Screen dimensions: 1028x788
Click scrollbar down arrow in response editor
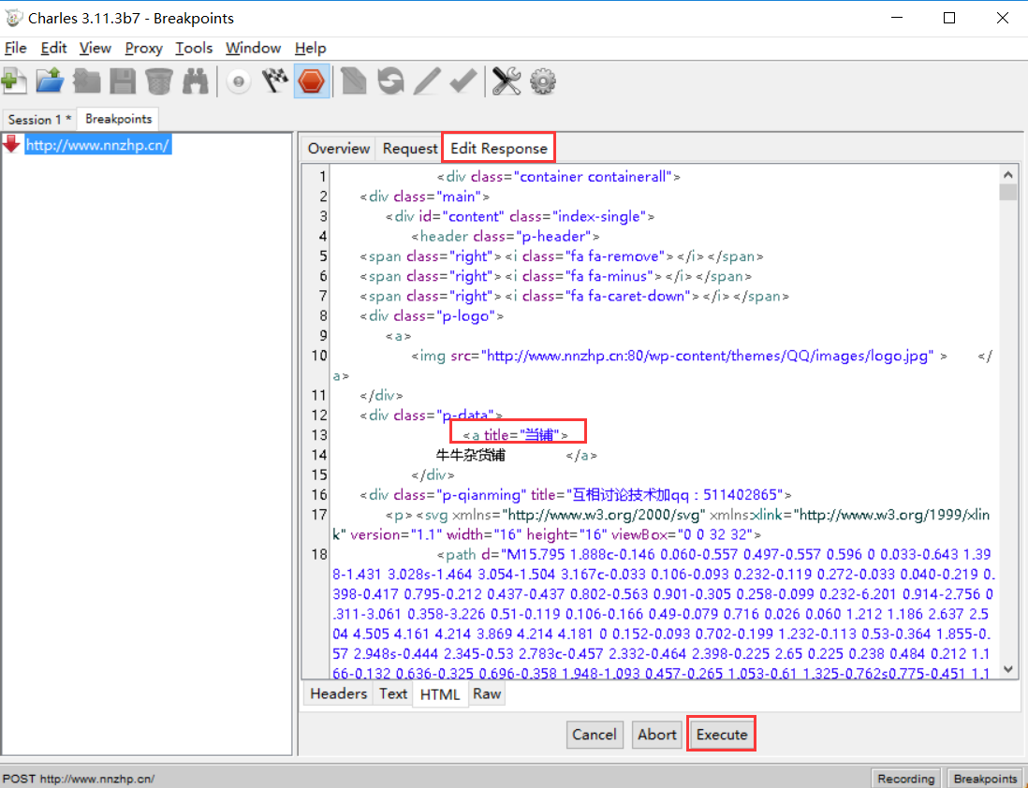pos(1008,669)
